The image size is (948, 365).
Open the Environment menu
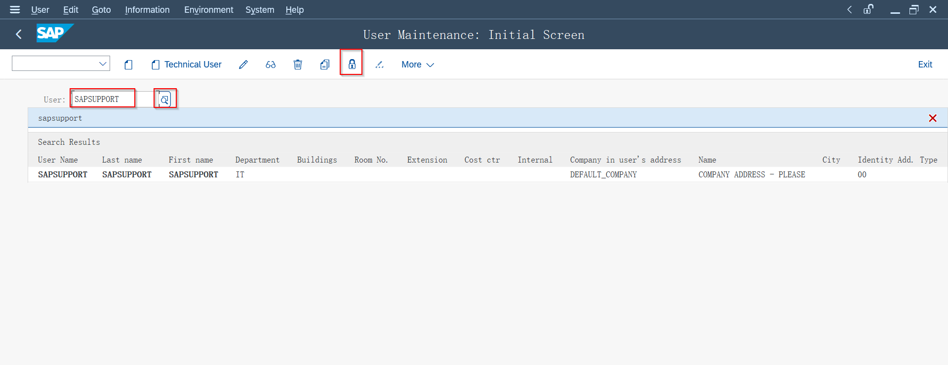click(x=208, y=10)
